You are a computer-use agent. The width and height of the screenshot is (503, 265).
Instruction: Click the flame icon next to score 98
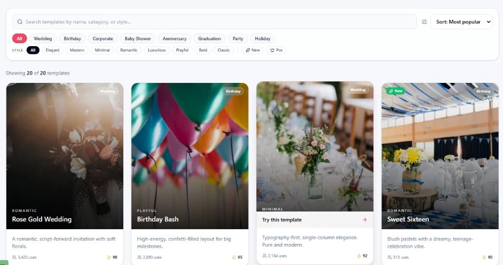109,257
